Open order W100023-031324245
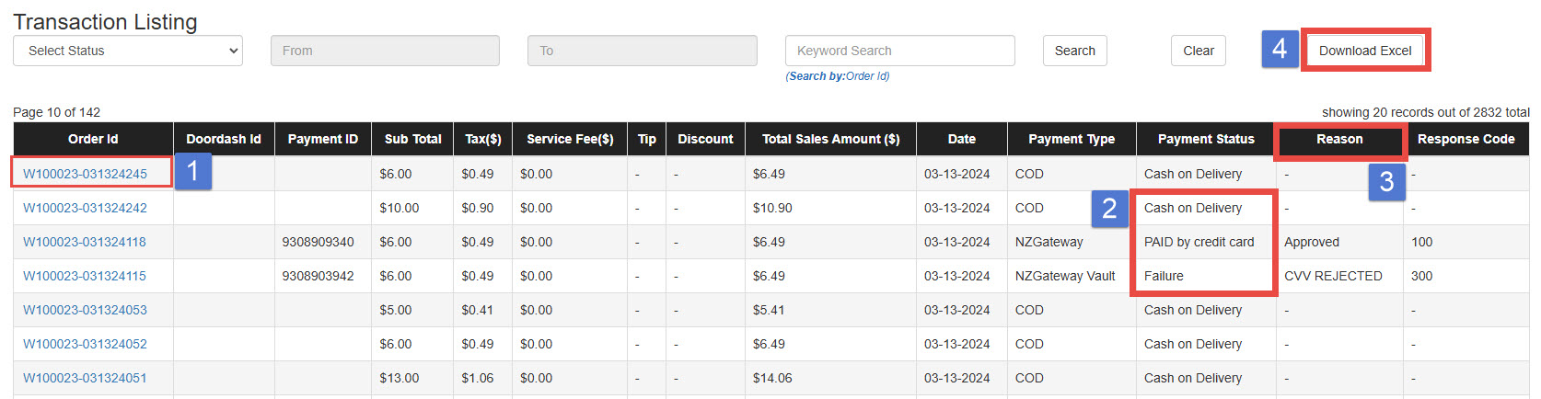Image resolution: width=1541 pixels, height=399 pixels. 85,174
